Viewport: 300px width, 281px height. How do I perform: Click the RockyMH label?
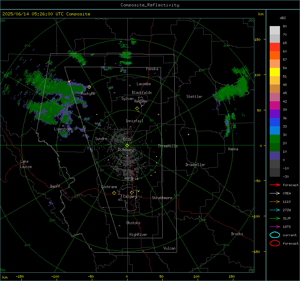pos(88,94)
